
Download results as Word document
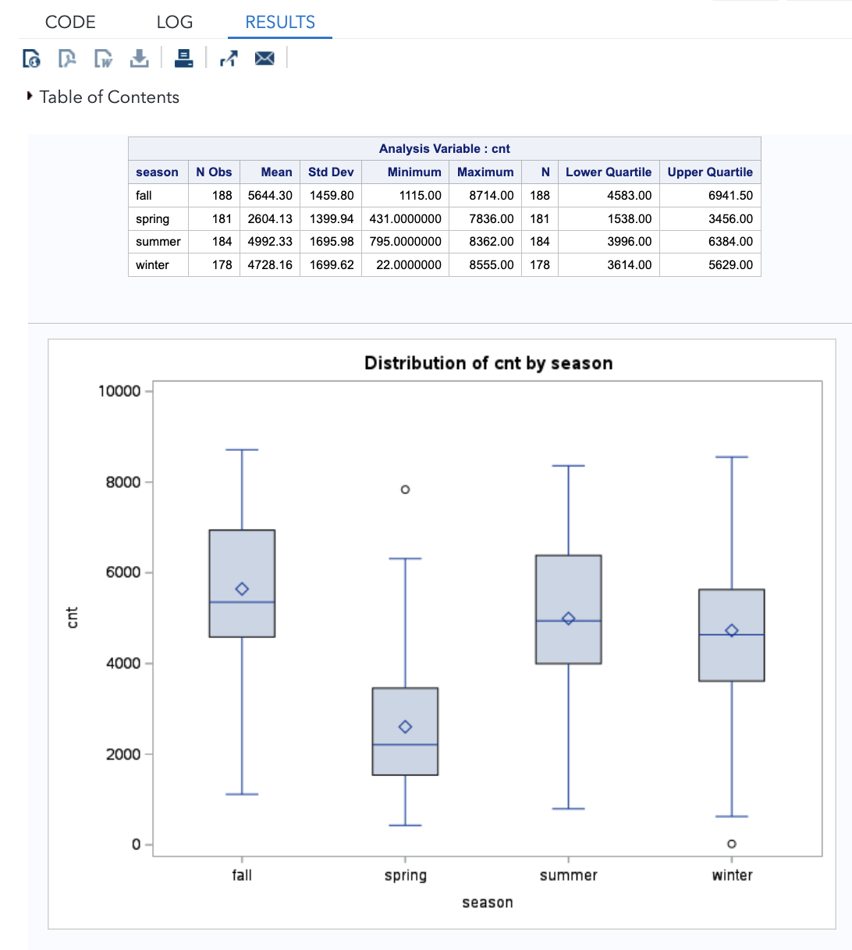[x=103, y=58]
